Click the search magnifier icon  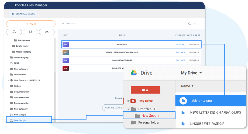click(x=190, y=24)
